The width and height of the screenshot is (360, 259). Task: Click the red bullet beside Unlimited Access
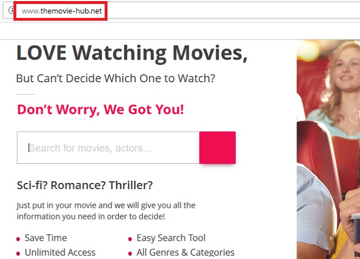(x=18, y=254)
